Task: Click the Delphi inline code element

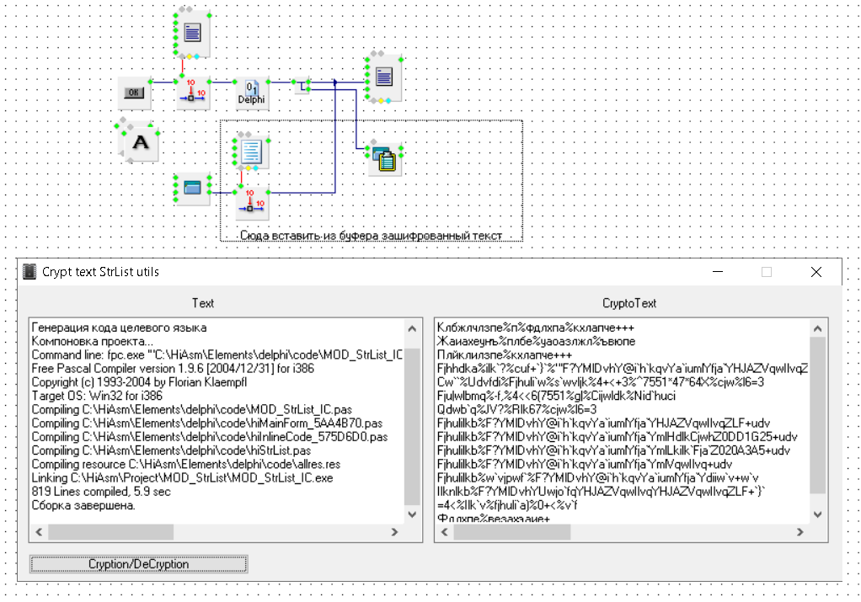Action: pyautogui.click(x=251, y=93)
